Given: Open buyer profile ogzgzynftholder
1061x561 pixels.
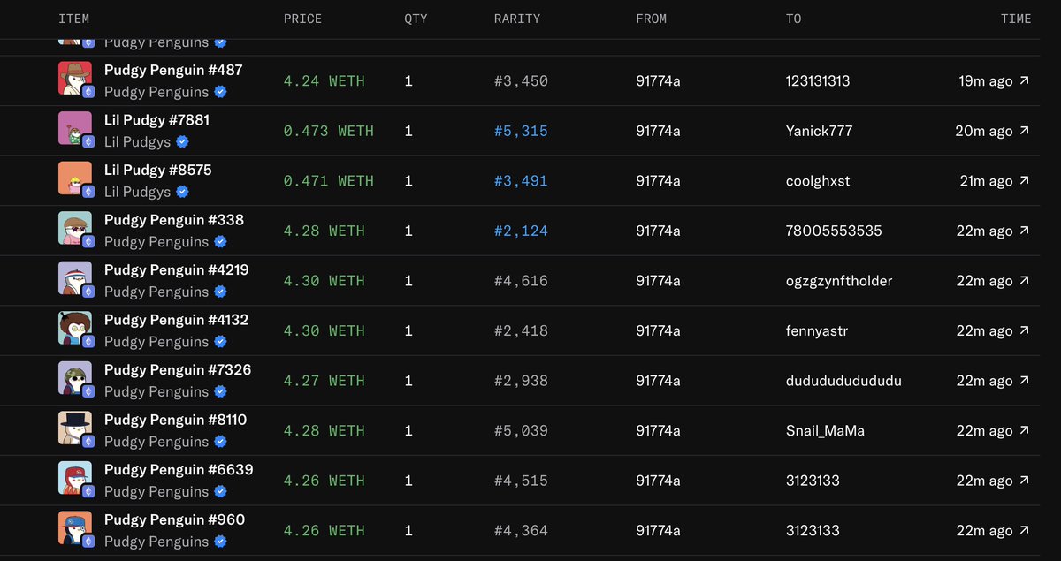Looking at the screenshot, I should point(839,281).
